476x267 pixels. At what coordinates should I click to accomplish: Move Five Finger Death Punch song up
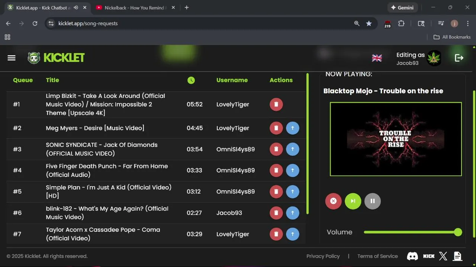tap(293, 170)
